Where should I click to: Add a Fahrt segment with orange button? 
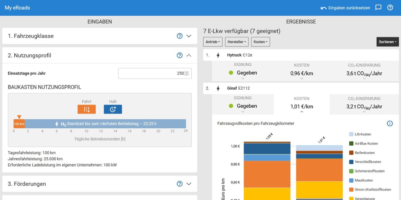click(x=87, y=109)
